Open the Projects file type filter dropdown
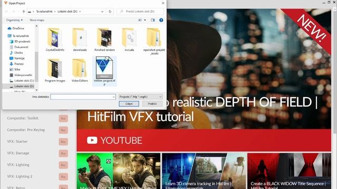The height and width of the screenshot is (189, 337). point(141,97)
